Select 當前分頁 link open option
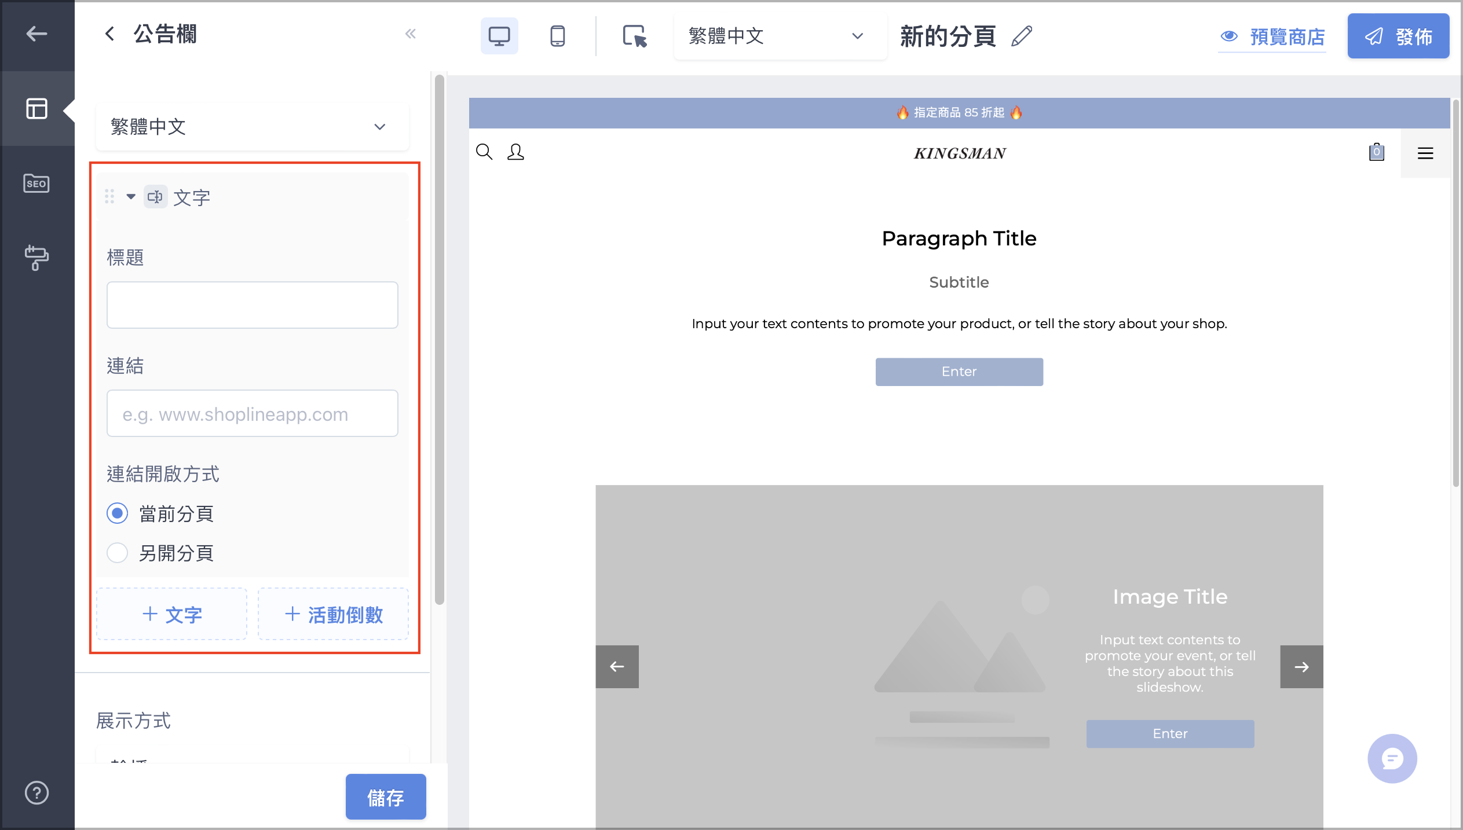Viewport: 1463px width, 830px height. (x=117, y=513)
